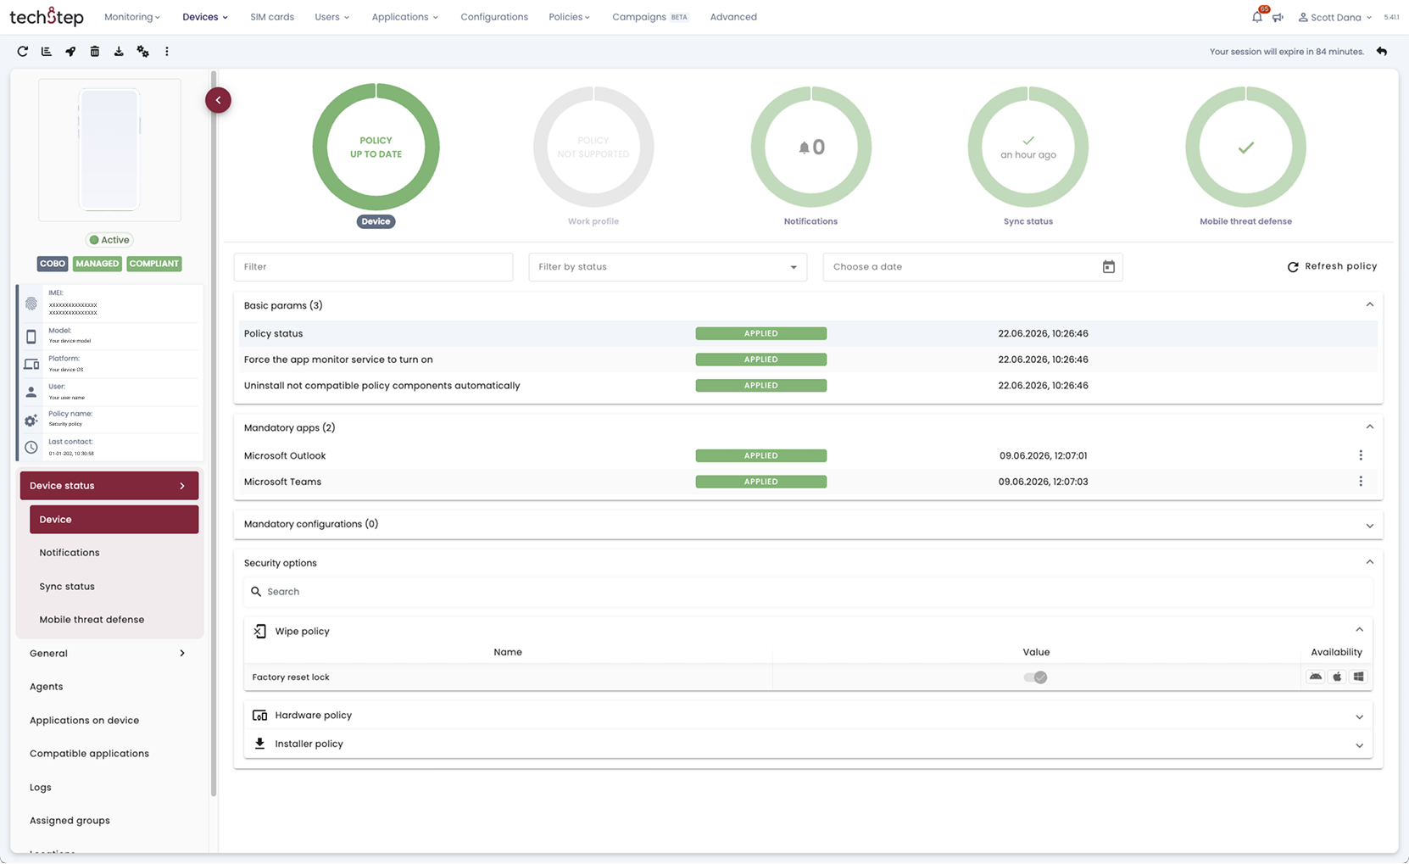Open the toolbar three-dot more menu
The height and width of the screenshot is (864, 1409).
pos(167,52)
